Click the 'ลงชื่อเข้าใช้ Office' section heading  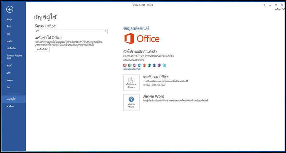point(48,37)
